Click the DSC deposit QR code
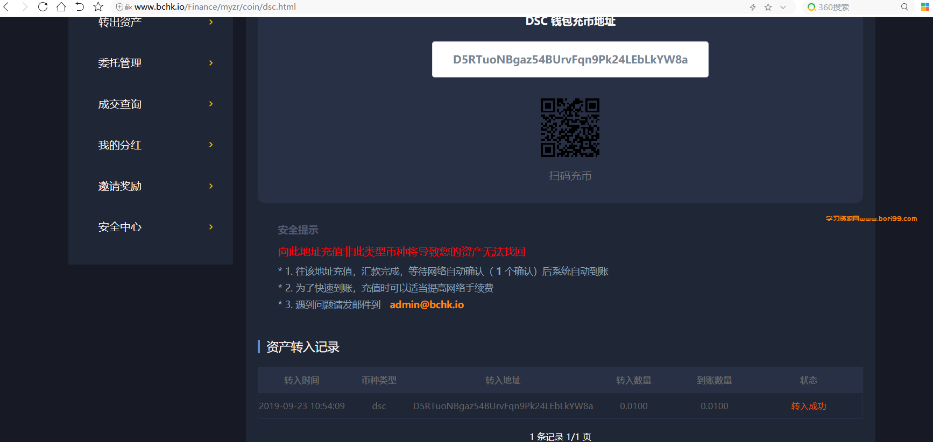Image resolution: width=933 pixels, height=442 pixels. point(570,127)
